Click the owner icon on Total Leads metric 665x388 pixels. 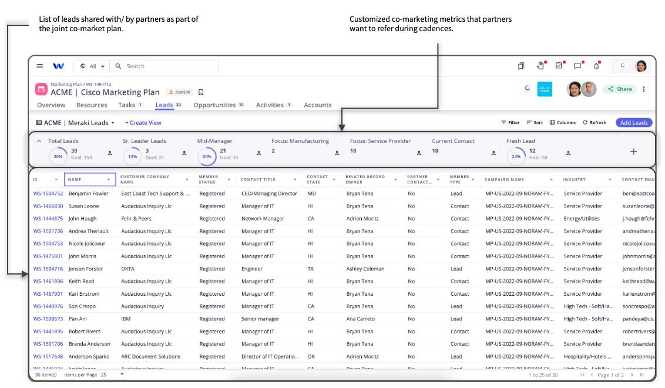(x=110, y=153)
